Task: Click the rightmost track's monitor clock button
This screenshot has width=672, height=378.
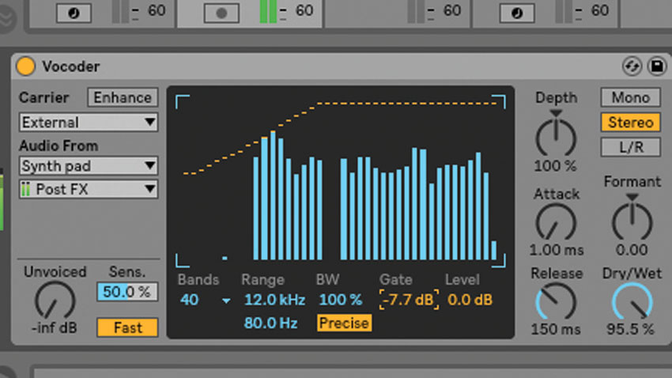Action: (x=517, y=13)
